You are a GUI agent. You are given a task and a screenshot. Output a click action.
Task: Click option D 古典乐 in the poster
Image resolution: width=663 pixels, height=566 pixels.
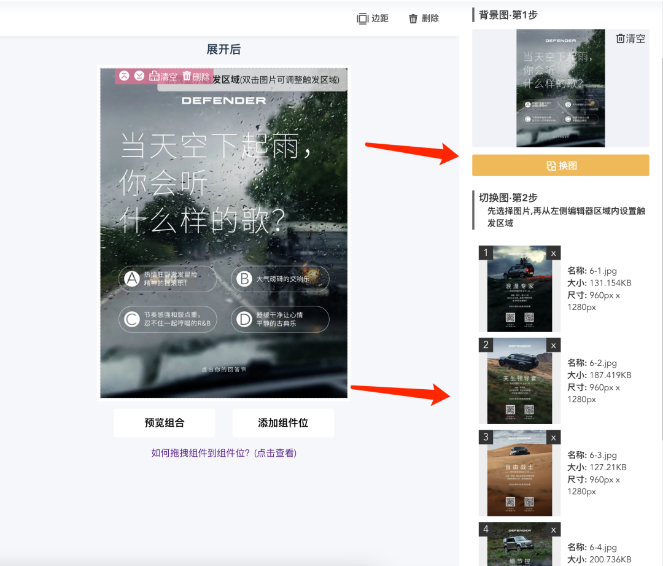coord(280,319)
